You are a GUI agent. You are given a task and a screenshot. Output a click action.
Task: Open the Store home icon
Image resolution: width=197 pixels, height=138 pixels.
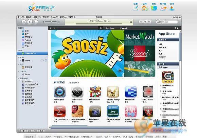(101, 28)
